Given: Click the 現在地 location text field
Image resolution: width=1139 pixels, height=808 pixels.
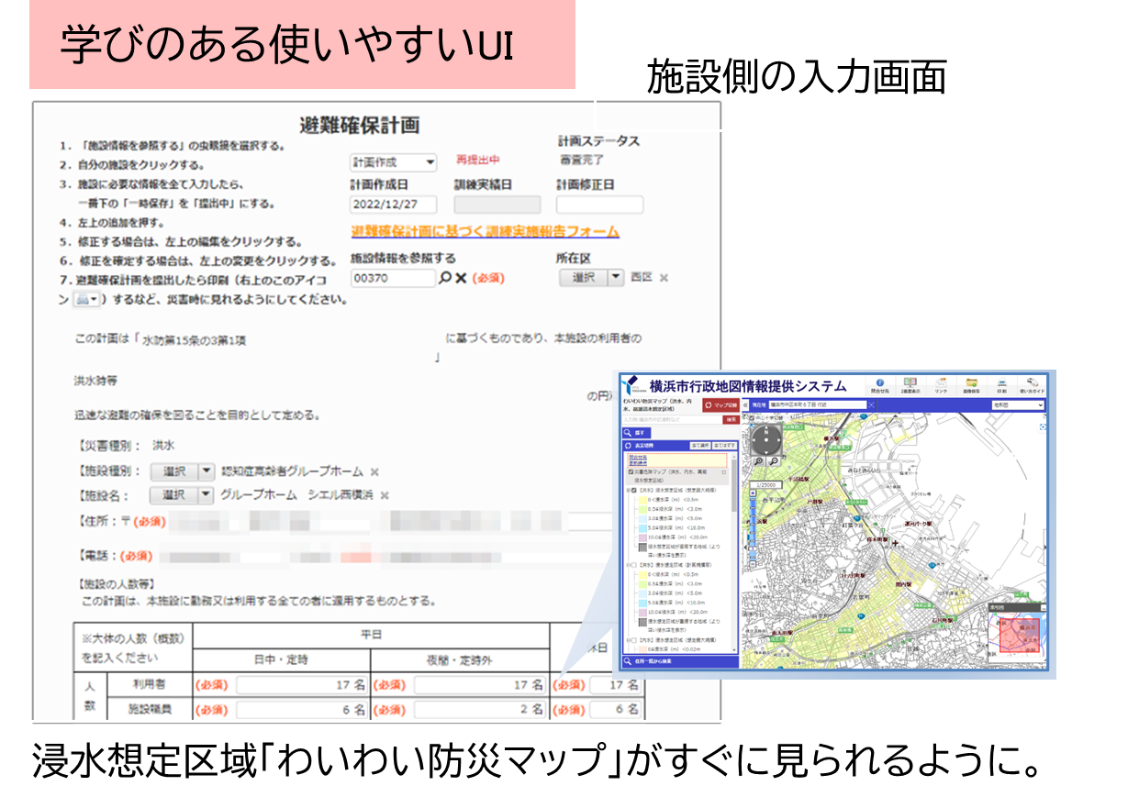Looking at the screenshot, I should click(818, 404).
